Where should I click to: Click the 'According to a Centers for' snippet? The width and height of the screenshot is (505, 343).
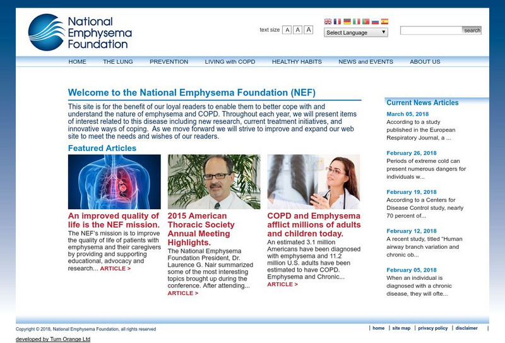425,208
